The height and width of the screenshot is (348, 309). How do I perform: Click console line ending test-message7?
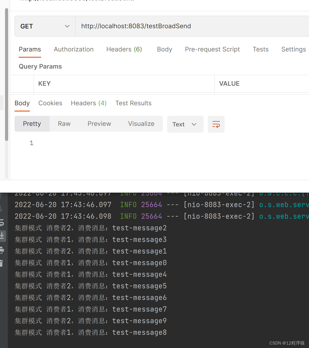click(91, 309)
